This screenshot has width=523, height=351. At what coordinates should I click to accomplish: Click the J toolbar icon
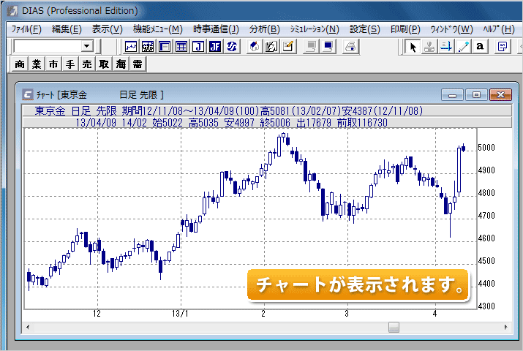[197, 47]
